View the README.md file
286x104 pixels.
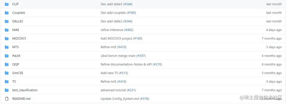[x=21, y=99]
